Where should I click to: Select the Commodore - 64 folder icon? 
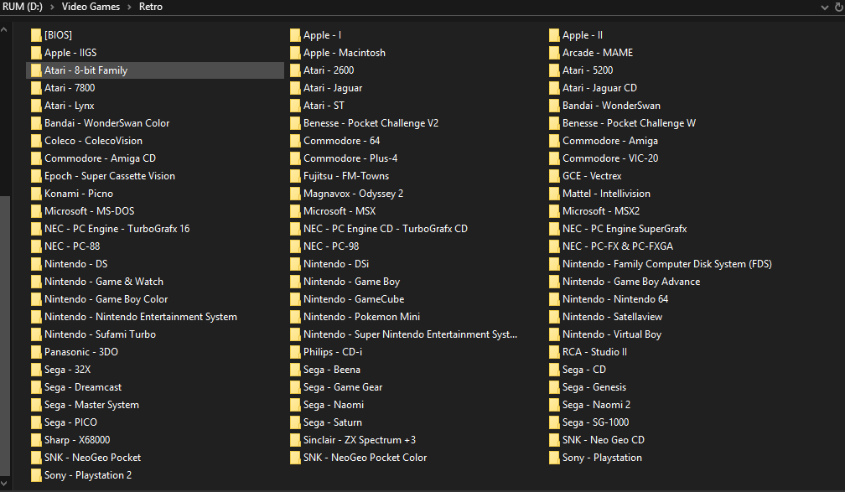[x=296, y=141]
